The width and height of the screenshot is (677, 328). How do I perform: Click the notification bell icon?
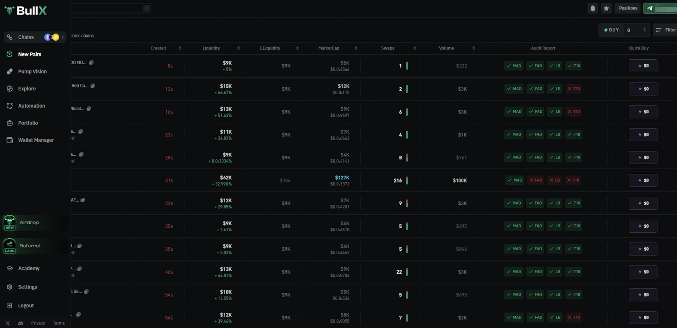(x=593, y=8)
